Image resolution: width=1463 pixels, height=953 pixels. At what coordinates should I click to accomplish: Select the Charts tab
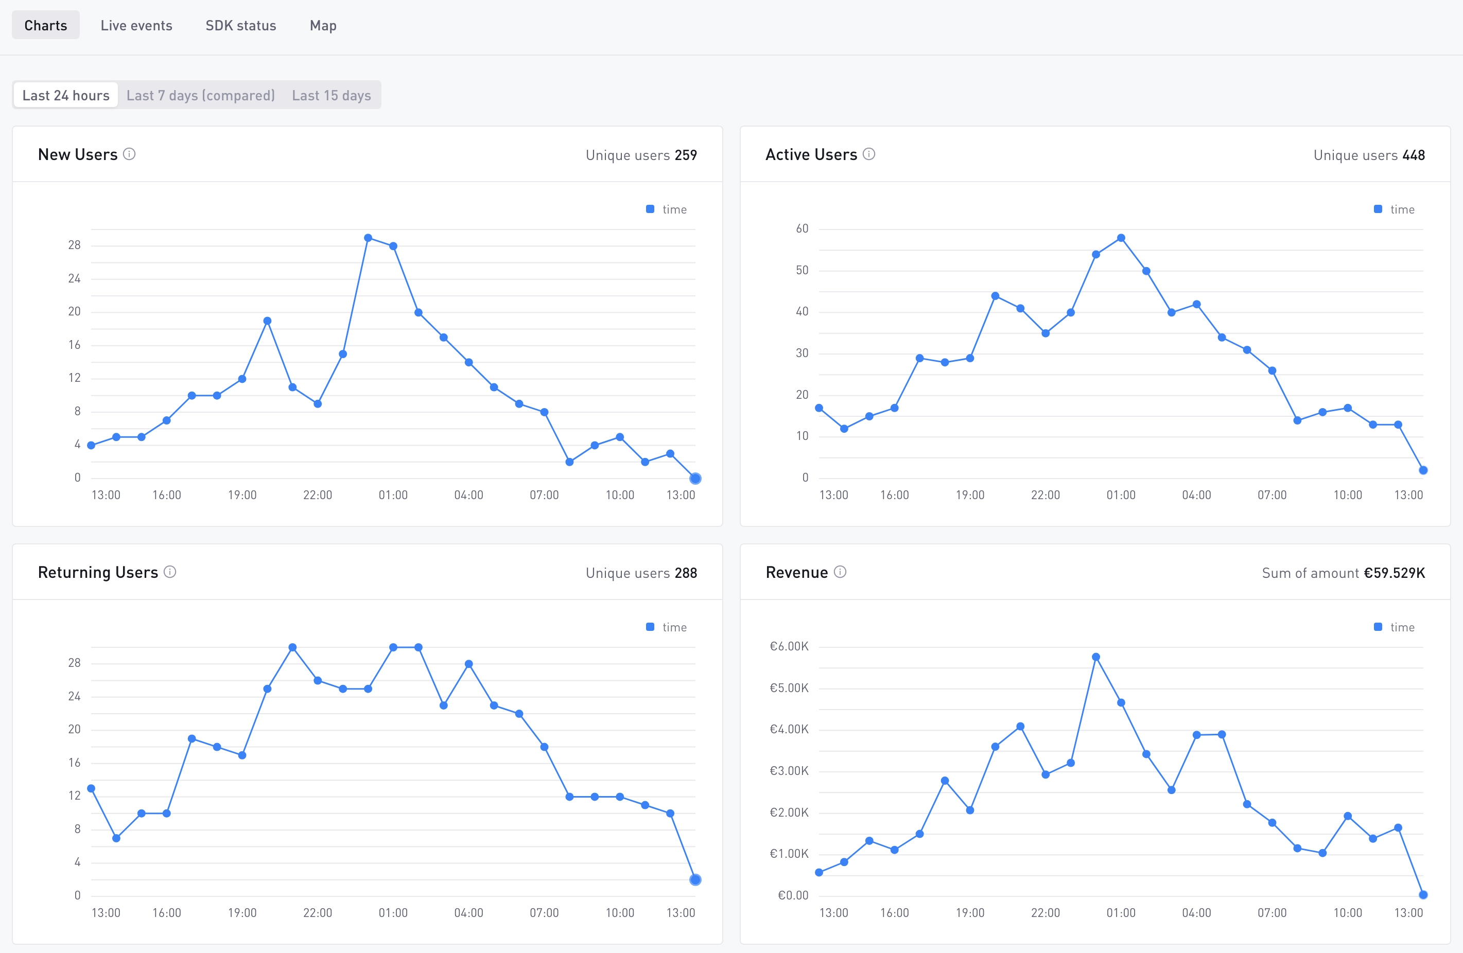click(45, 25)
